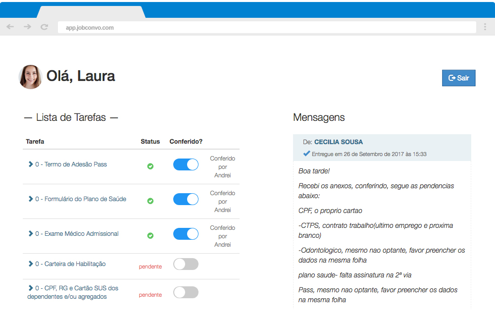Open the CPF, RG e Cartão SUS dos dependentes task
This screenshot has height=322, width=495.
(73, 292)
